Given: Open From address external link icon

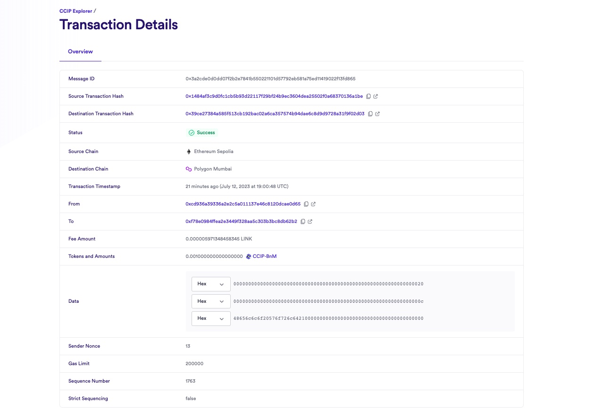Looking at the screenshot, I should point(313,204).
